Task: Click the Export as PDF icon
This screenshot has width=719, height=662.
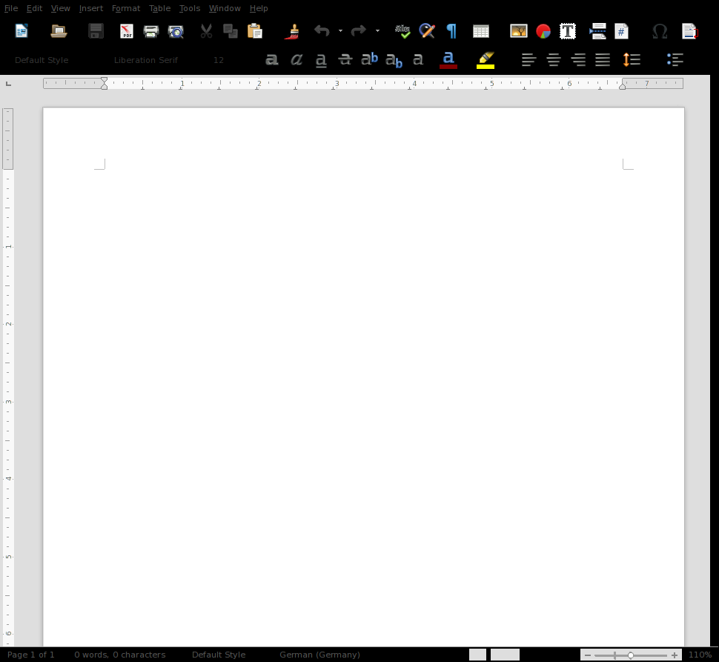Action: (x=127, y=31)
